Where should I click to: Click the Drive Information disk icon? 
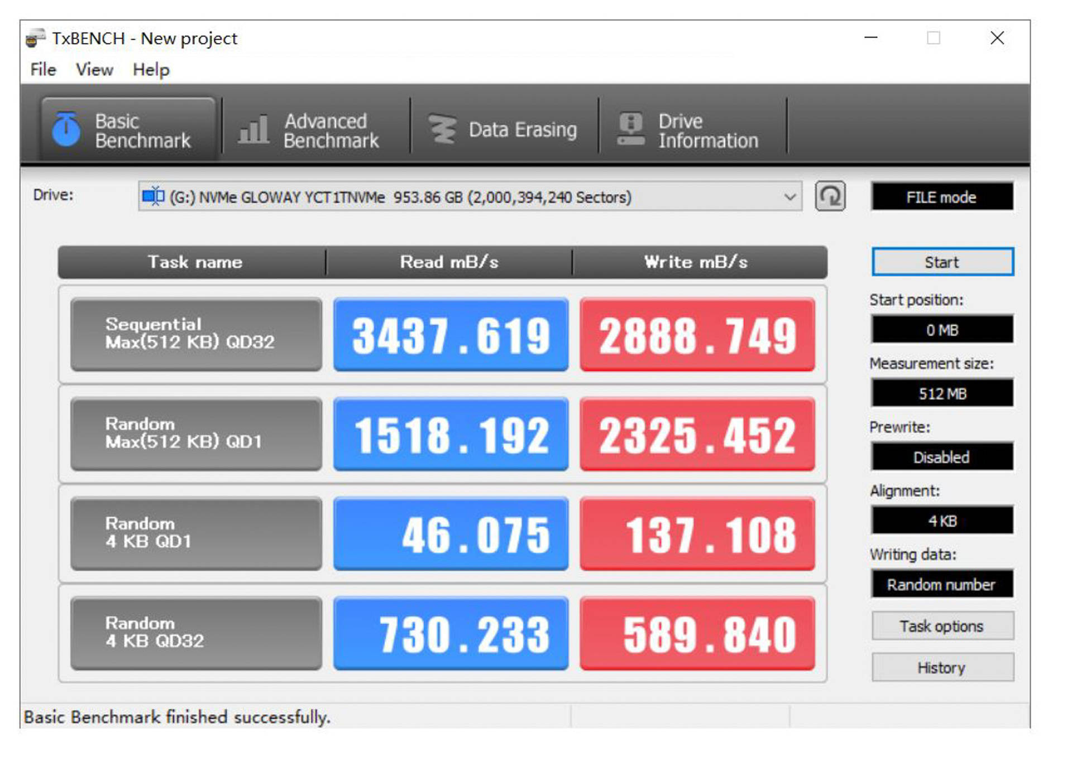[631, 129]
